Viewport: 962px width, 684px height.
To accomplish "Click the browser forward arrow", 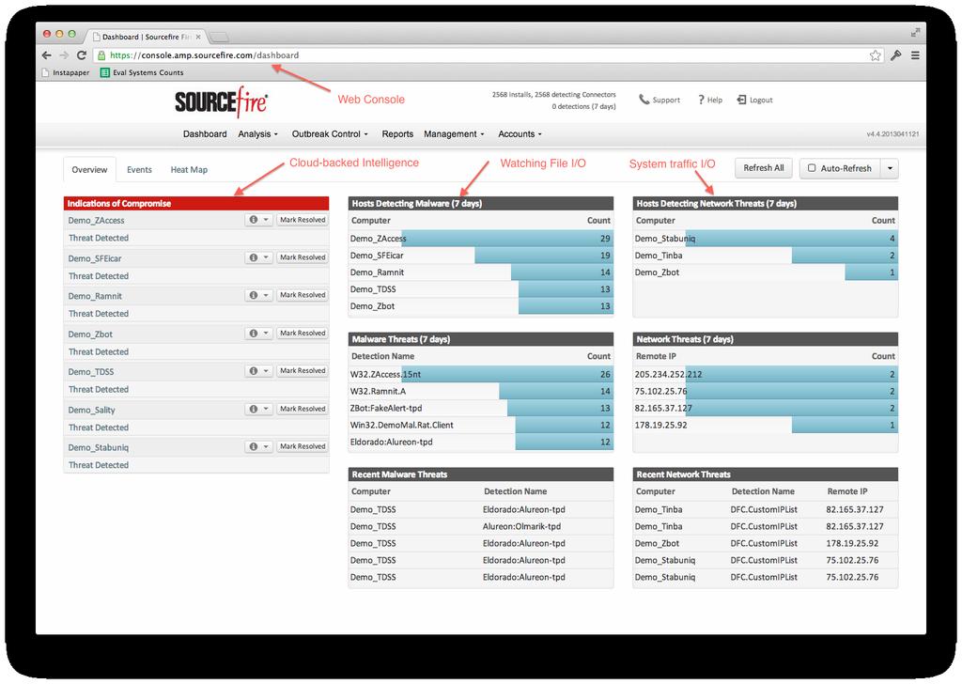I will click(64, 55).
